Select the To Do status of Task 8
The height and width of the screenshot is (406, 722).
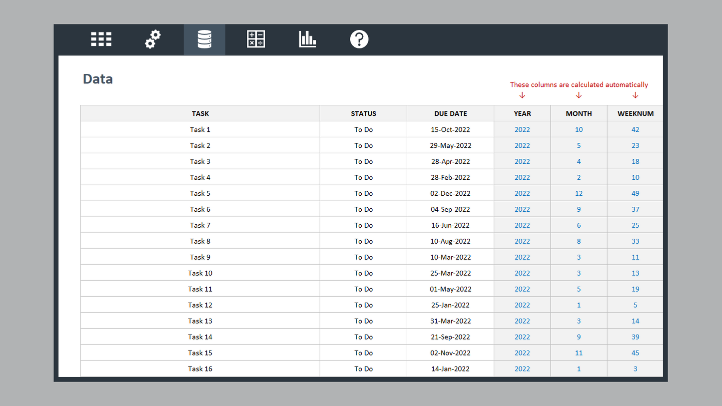[x=363, y=241]
